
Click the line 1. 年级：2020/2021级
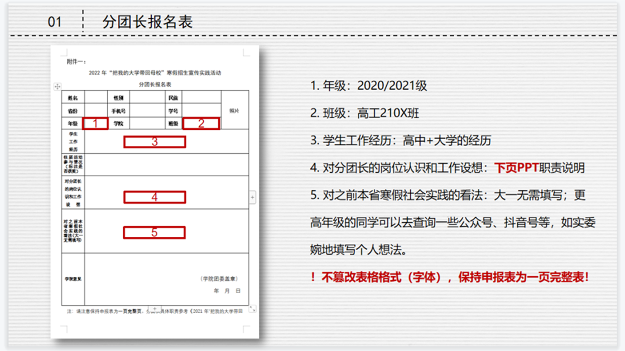coord(368,86)
